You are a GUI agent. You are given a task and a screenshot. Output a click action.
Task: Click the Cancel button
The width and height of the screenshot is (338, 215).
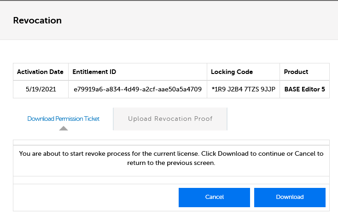214,198
